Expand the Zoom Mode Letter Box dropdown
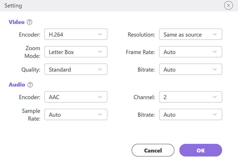The width and height of the screenshot is (238, 164). (x=76, y=52)
